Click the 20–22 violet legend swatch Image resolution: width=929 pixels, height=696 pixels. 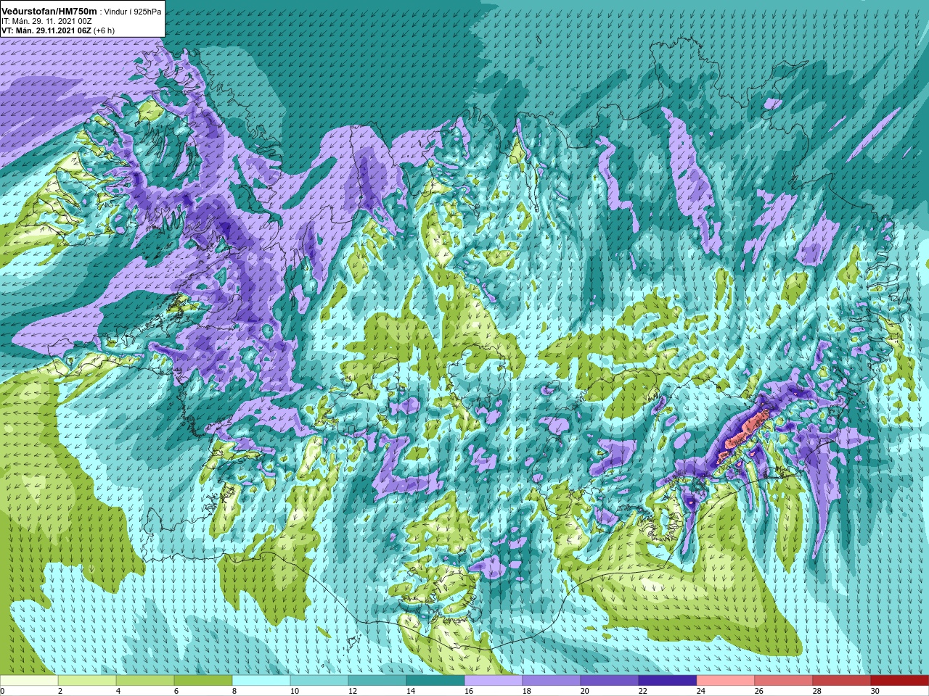pyautogui.click(x=610, y=680)
